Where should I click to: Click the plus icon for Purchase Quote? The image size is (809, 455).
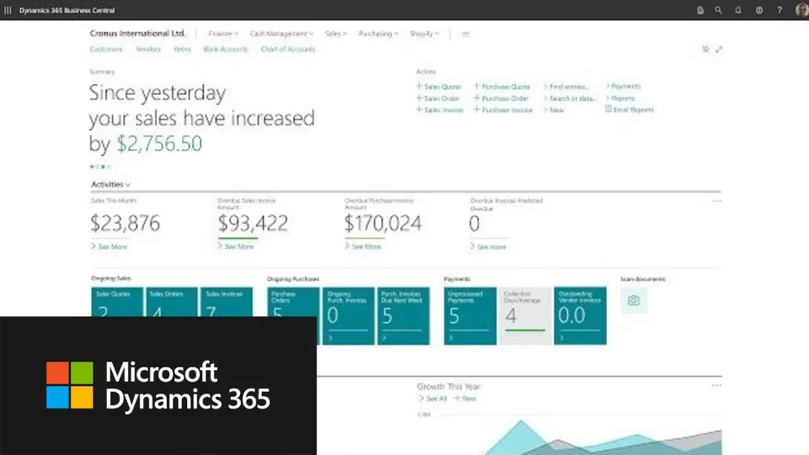[477, 86]
